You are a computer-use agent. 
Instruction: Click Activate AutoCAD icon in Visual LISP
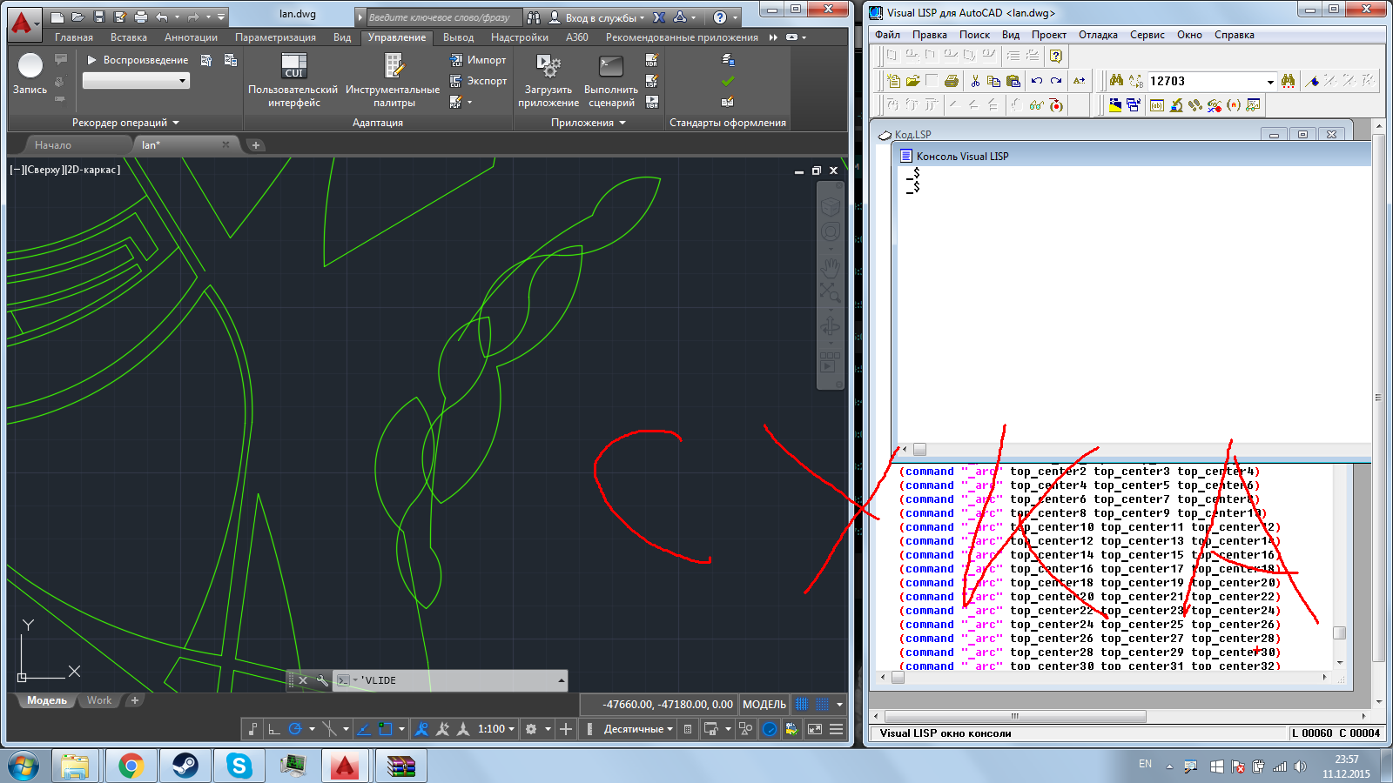1114,105
